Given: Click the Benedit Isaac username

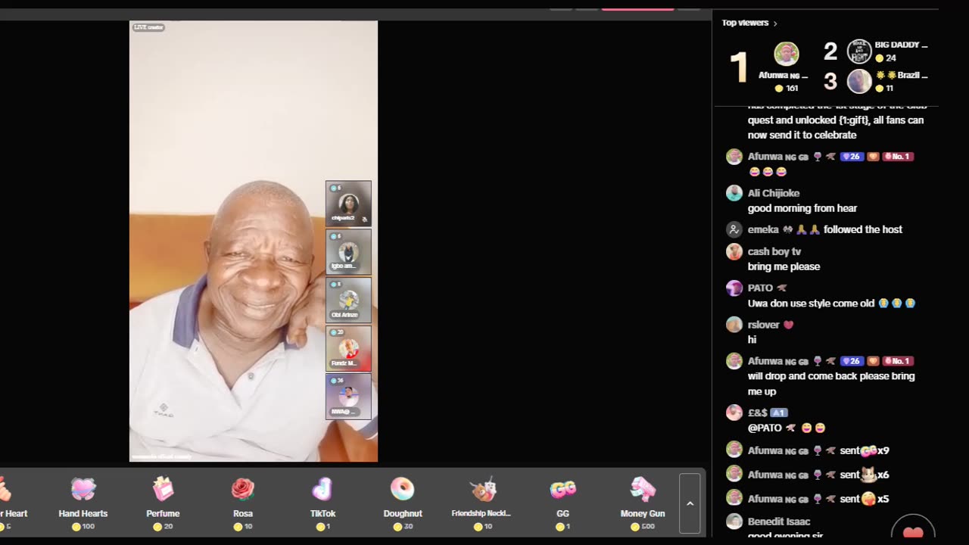Looking at the screenshot, I should (x=779, y=522).
